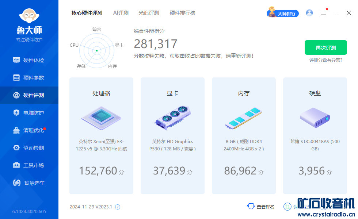Click the 查看排名 link
The image size is (358, 219).
pos(265,207)
